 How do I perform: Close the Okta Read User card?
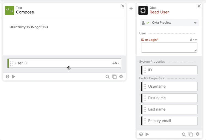(199, 6)
